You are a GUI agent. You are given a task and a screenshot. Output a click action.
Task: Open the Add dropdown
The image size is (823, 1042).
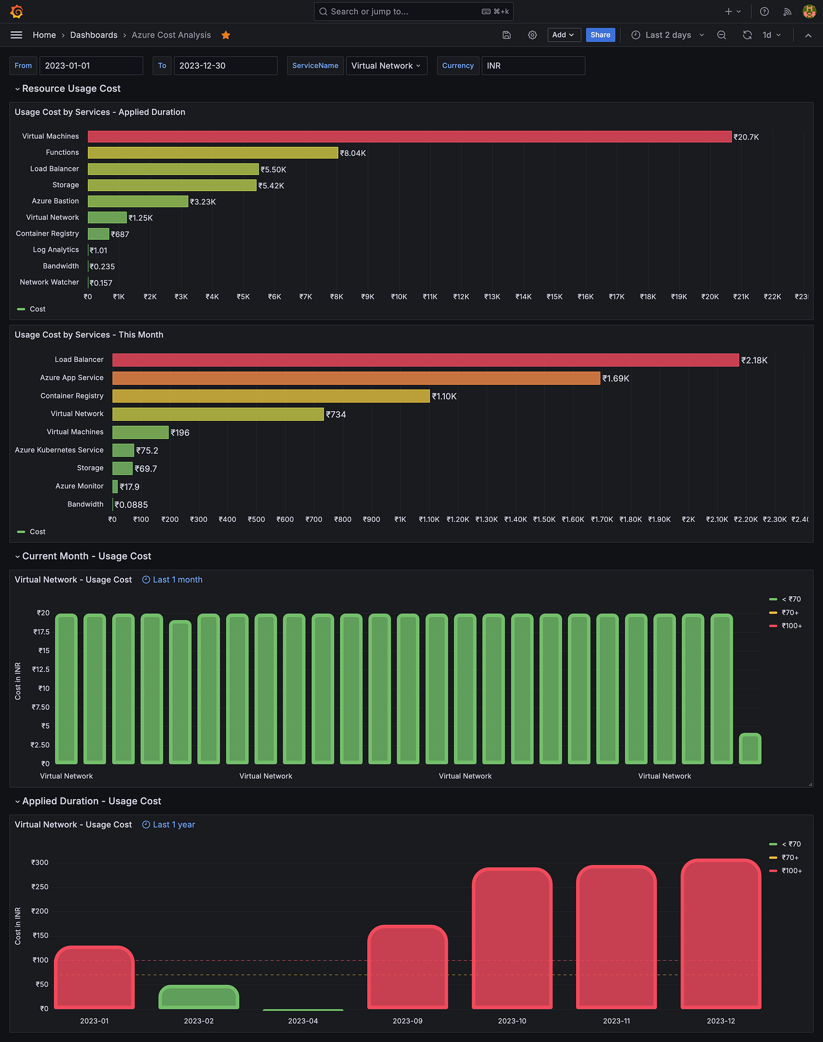click(564, 35)
